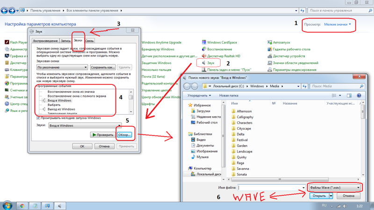The width and height of the screenshot is (374, 210).
Task: Click the sound taskbar button
Action: (x=60, y=206)
